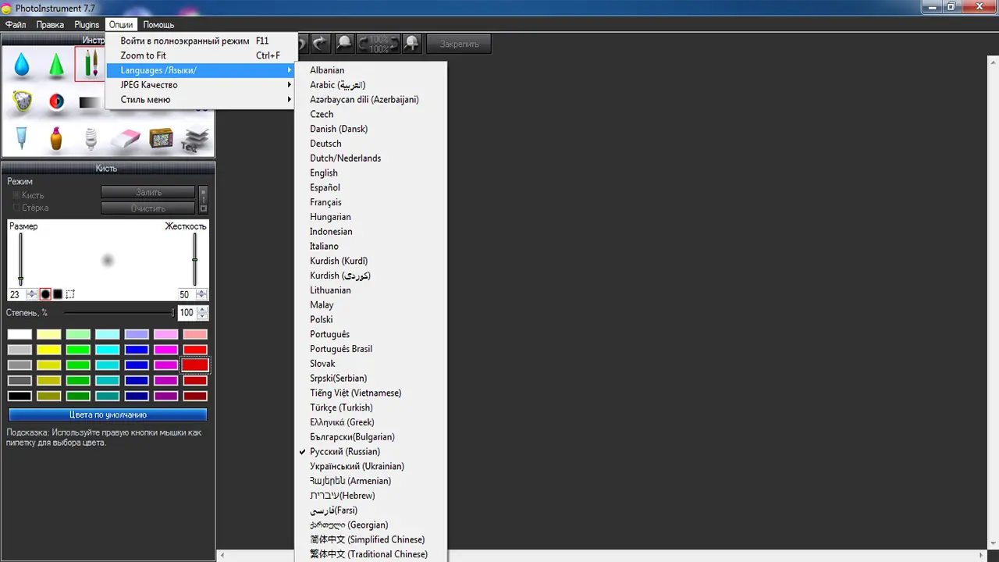Select the TV screen denoise tool
999x562 pixels.
tap(161, 139)
